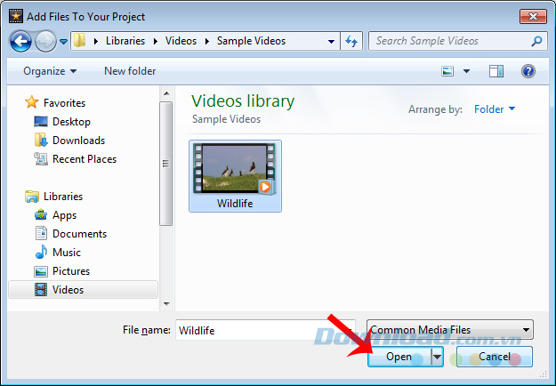Open Desktop in Favorites
Viewport: 556px width, 386px height.
pos(71,122)
